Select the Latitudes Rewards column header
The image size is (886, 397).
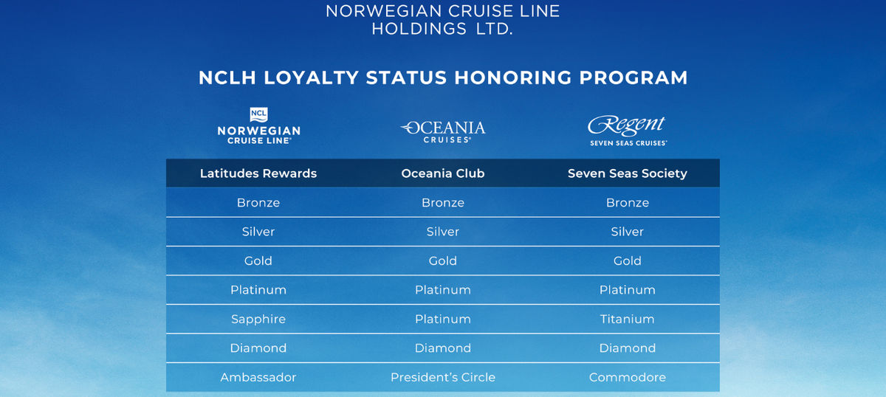click(x=258, y=173)
